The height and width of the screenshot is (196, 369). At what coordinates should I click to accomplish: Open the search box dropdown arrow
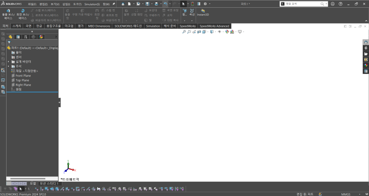click(326, 4)
